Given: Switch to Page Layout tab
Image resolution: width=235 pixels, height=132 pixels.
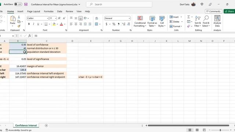Looking at the screenshot, I should [33, 11].
